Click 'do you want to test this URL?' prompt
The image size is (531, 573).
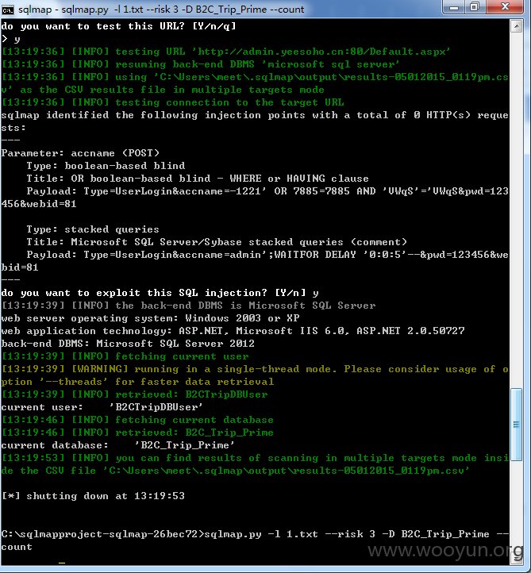click(x=118, y=26)
